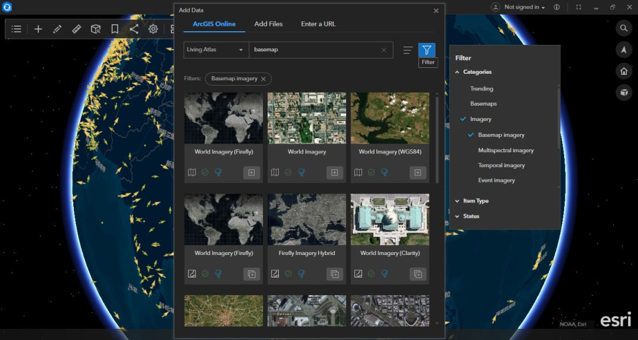Click the north arrow compass button
The height and width of the screenshot is (340, 638).
[x=623, y=50]
